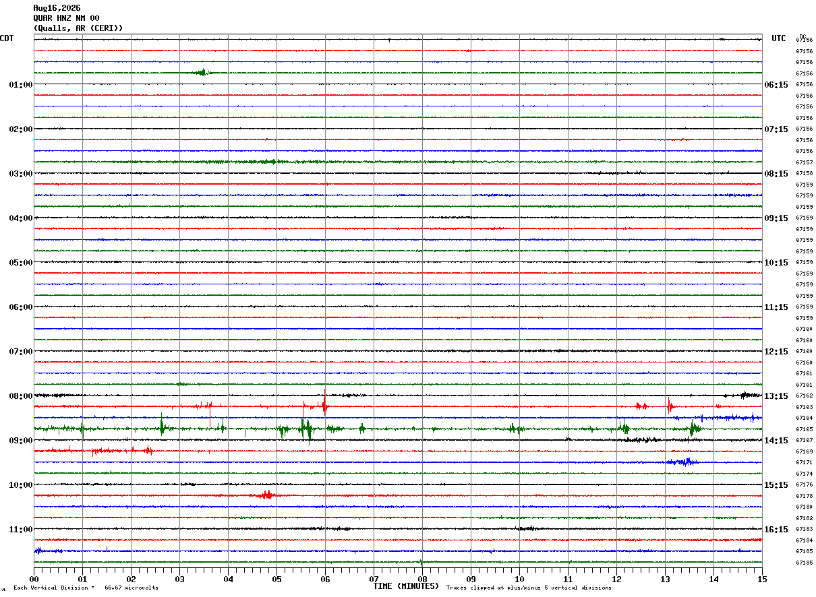
Task: Click the UTC timezone header label
Action: coord(779,38)
